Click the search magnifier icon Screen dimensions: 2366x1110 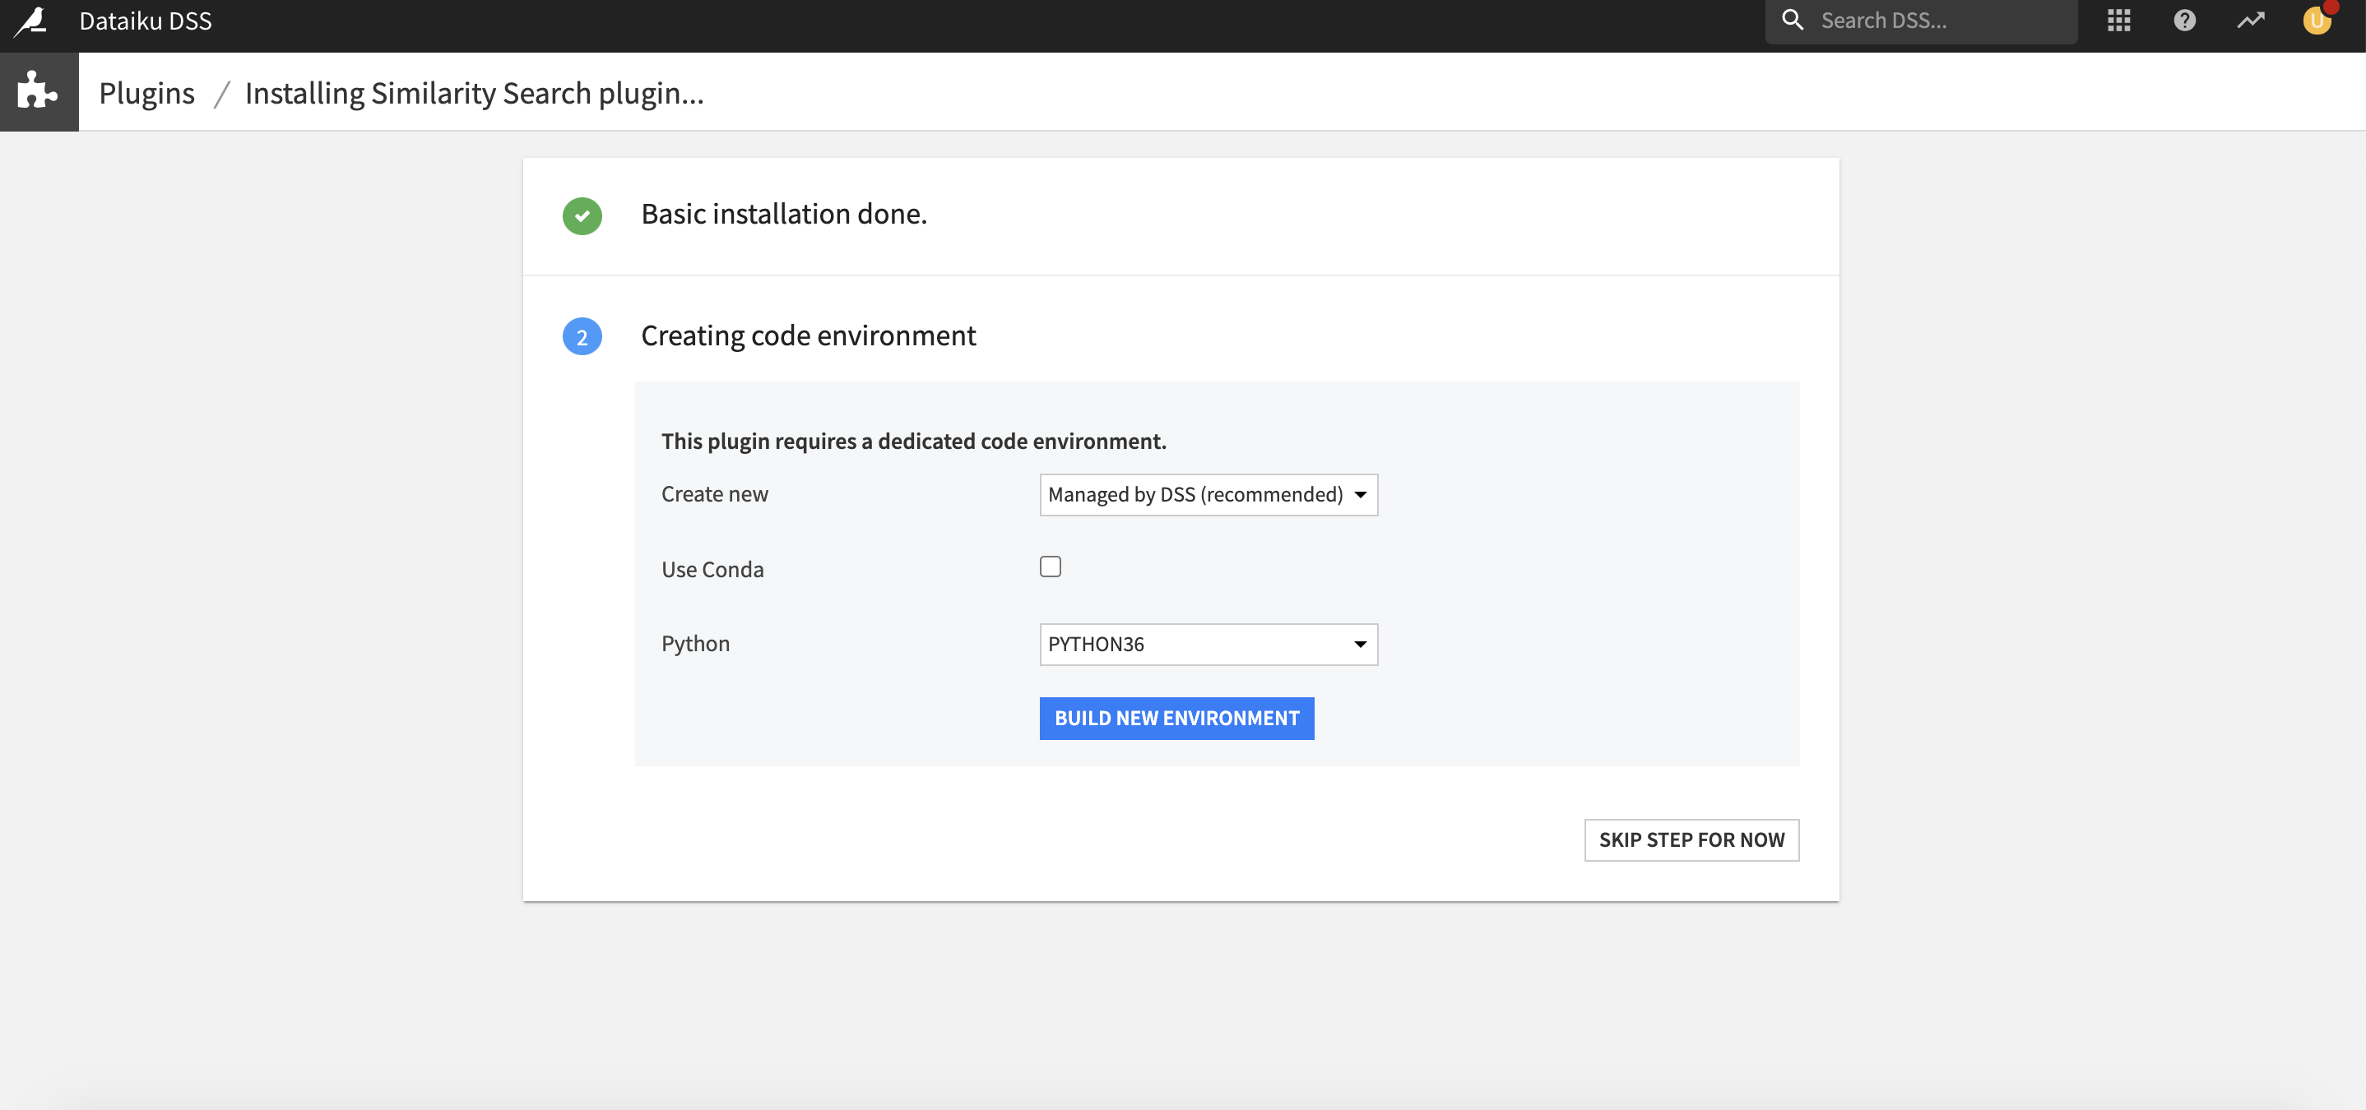pyautogui.click(x=1792, y=21)
